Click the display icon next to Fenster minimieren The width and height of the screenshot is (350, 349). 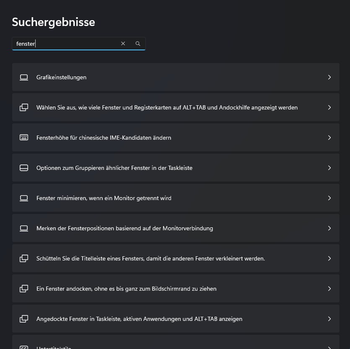[24, 198]
